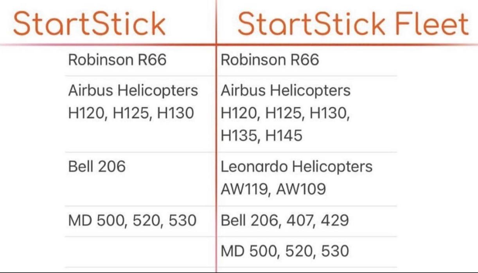Select Robinson R66 under StartStick Fleet

click(x=270, y=60)
